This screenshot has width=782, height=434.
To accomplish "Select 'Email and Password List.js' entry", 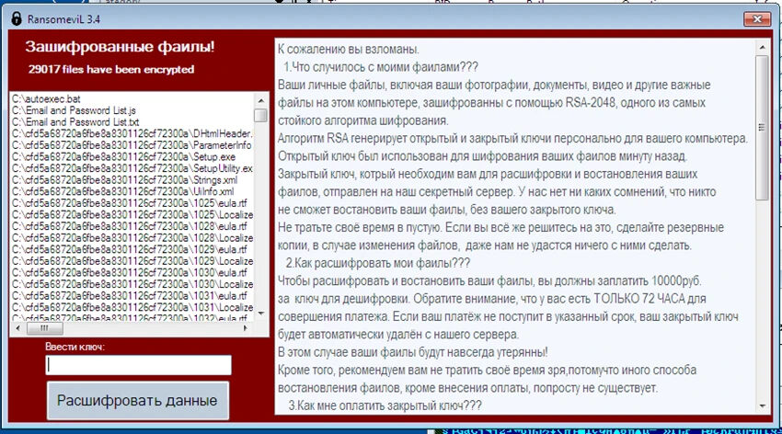I will pyautogui.click(x=75, y=109).
